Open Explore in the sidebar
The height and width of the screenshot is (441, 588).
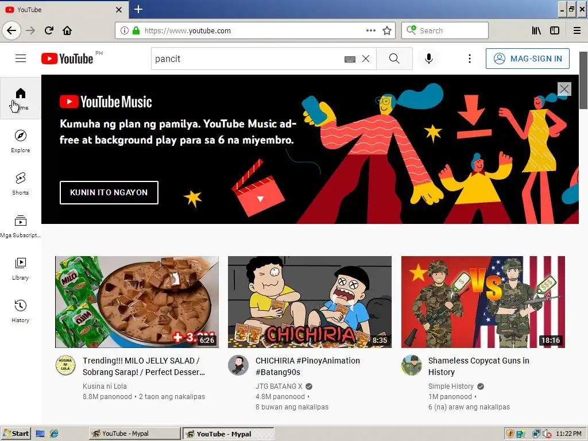[x=21, y=141]
